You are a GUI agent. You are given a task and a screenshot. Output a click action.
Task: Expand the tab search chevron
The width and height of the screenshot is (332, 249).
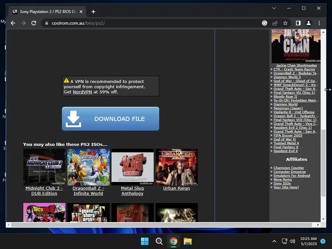point(274,8)
